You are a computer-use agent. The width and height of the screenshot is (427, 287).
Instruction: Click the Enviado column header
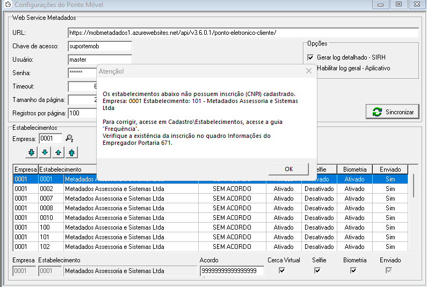click(x=390, y=170)
